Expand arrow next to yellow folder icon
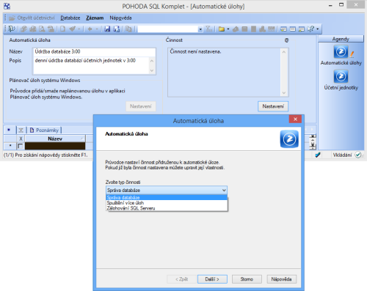The image size is (367, 291). (x=228, y=29)
